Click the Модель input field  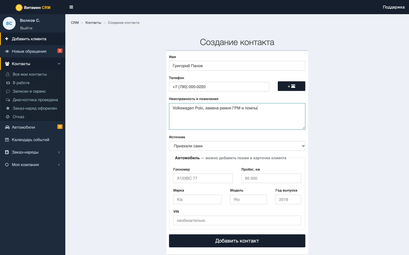click(249, 199)
